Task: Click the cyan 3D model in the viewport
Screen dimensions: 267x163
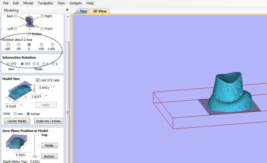Action: pos(230,93)
